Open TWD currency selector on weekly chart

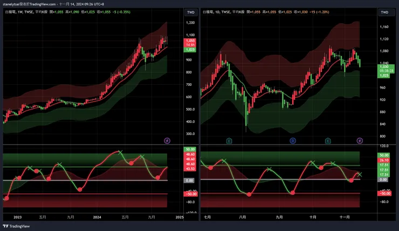(191, 12)
